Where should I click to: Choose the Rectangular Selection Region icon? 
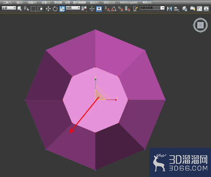33,9
